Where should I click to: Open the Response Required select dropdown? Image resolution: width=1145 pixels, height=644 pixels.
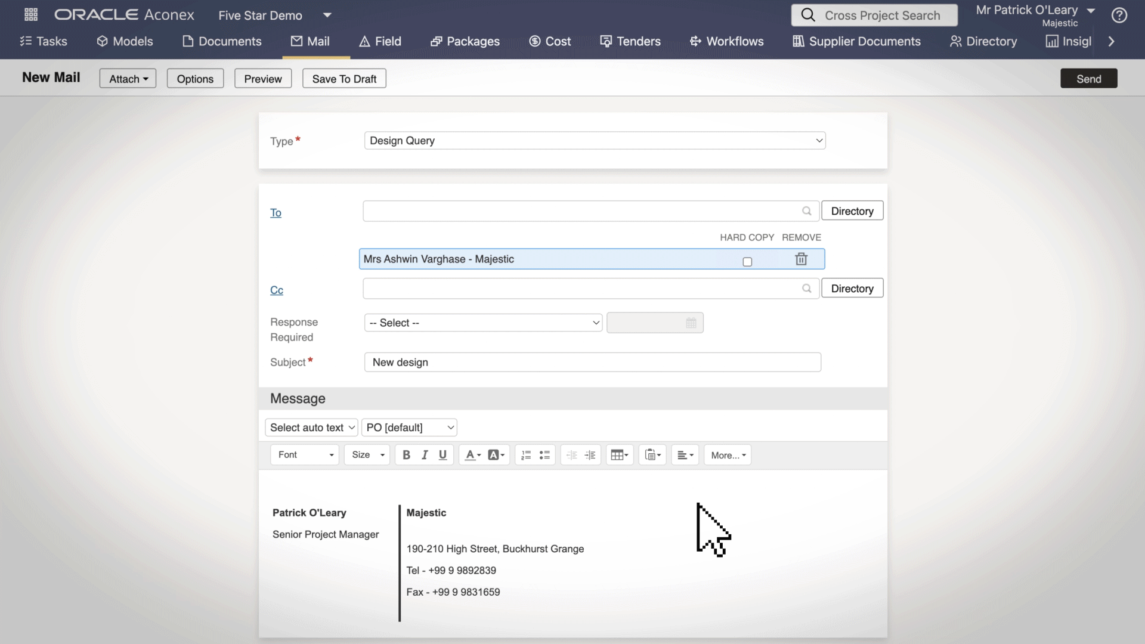(x=483, y=323)
